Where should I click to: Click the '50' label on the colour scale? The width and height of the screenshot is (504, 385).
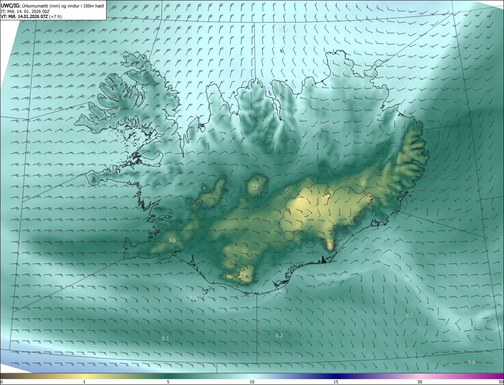click(x=501, y=382)
